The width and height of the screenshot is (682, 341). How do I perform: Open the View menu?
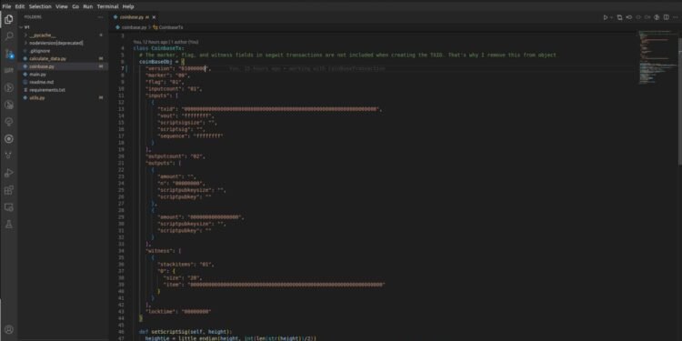pos(62,6)
